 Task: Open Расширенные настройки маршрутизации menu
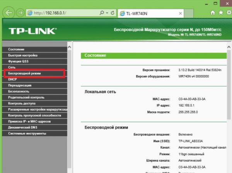[x=35, y=110]
